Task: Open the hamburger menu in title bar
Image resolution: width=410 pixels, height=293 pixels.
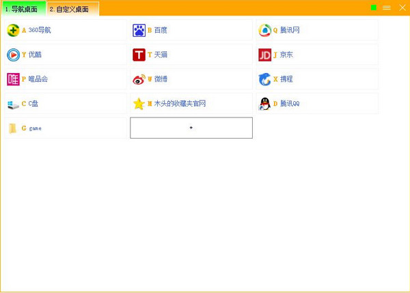Action: pyautogui.click(x=387, y=8)
